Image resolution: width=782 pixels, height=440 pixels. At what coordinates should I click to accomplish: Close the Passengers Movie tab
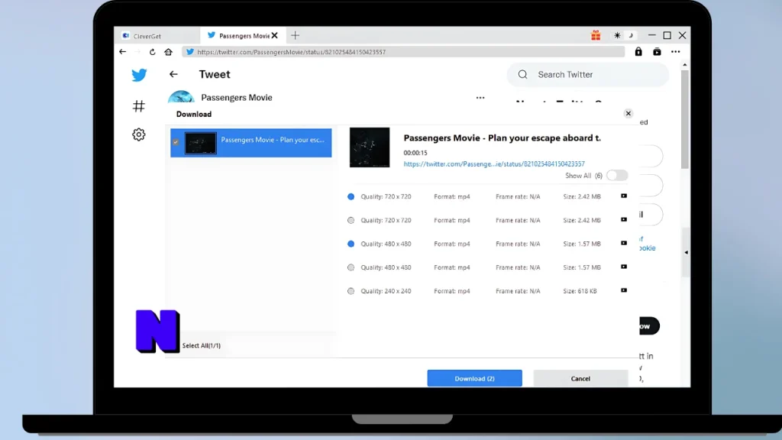(274, 35)
